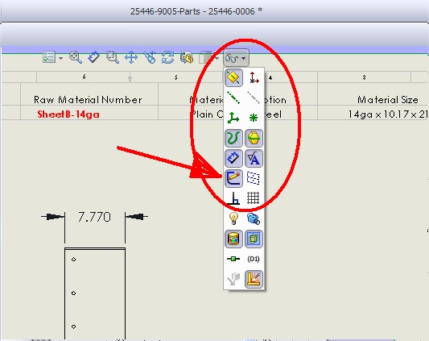This screenshot has height=341, width=429.
Task: Toggle the √A annotation text button
Action: (x=254, y=158)
